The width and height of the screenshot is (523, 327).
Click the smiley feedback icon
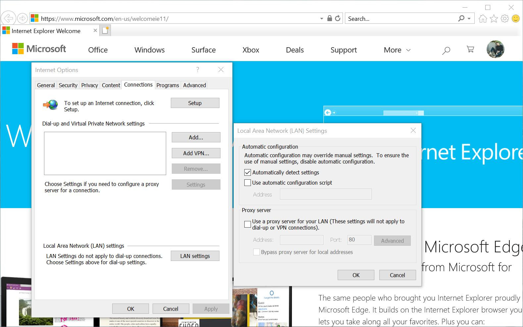(516, 18)
